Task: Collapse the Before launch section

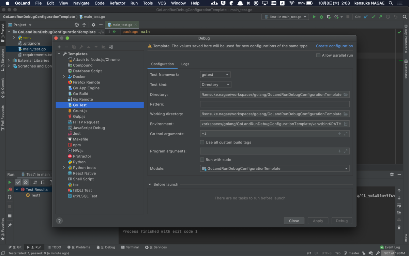Action: point(150,184)
